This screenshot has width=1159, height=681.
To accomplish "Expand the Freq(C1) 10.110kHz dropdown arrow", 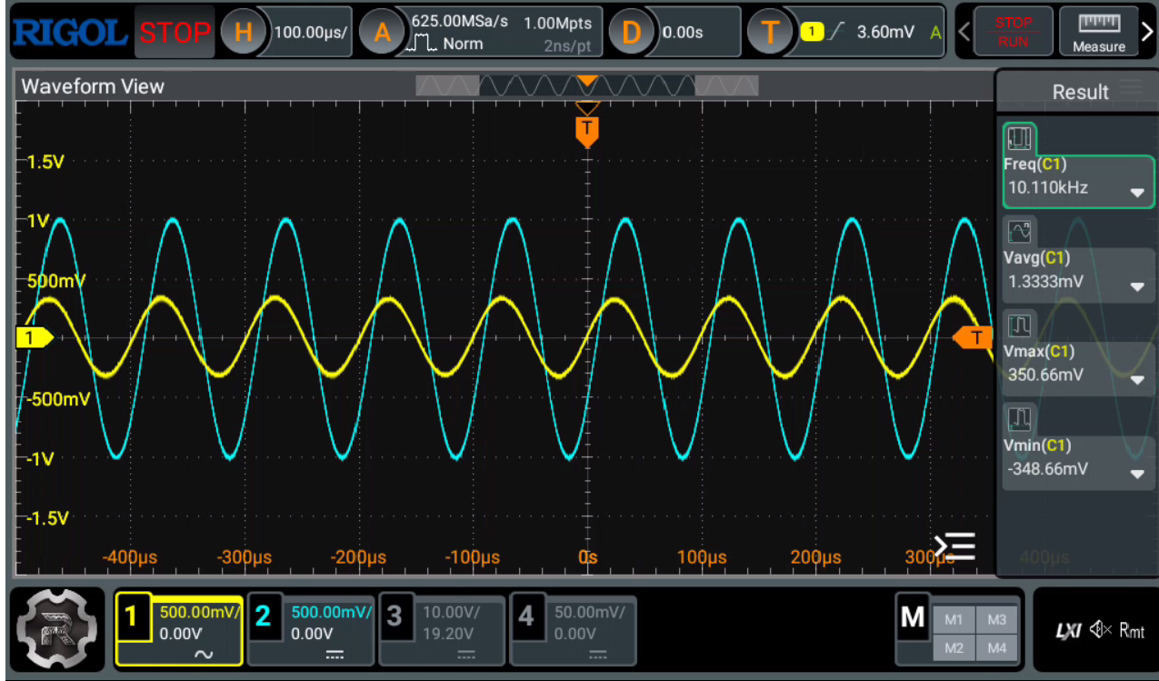I will click(1136, 193).
